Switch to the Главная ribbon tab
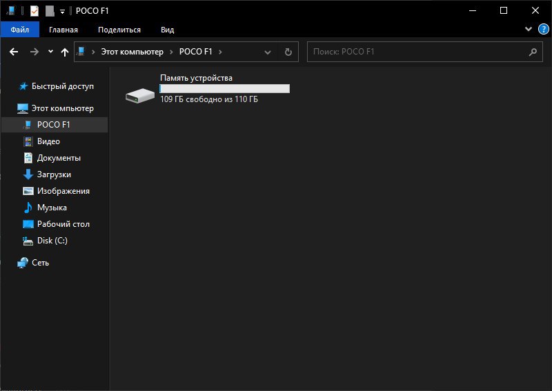The width and height of the screenshot is (552, 391). (x=63, y=30)
